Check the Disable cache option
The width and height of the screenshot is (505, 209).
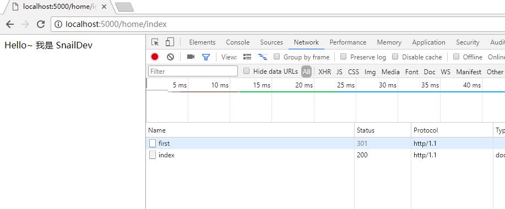(x=395, y=57)
